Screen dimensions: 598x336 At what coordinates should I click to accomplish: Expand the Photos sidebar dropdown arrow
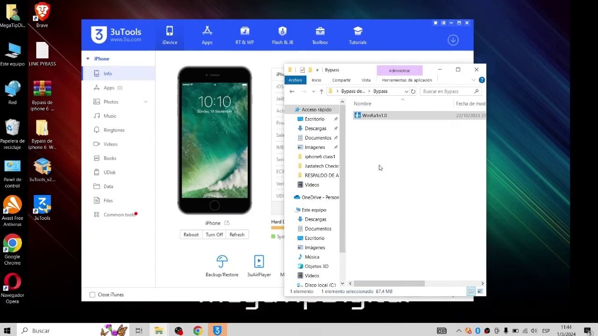(145, 102)
